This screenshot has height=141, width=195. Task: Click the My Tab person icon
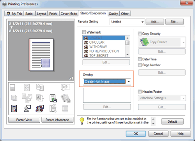(x=9, y=14)
